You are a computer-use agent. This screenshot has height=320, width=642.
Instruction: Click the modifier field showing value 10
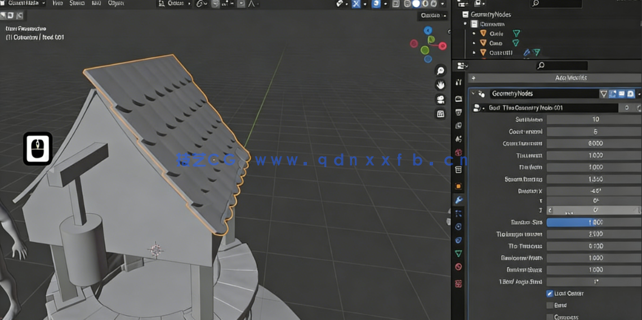[x=594, y=119]
